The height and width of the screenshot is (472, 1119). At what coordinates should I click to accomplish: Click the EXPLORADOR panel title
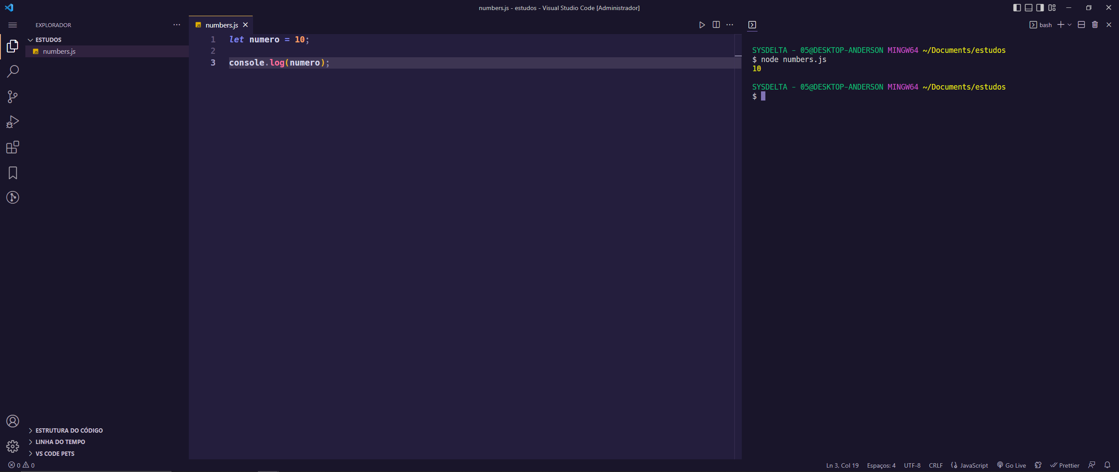pos(53,25)
